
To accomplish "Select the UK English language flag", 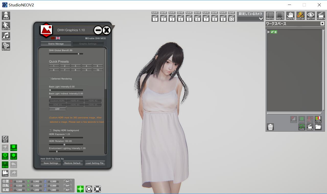I will [58, 38].
